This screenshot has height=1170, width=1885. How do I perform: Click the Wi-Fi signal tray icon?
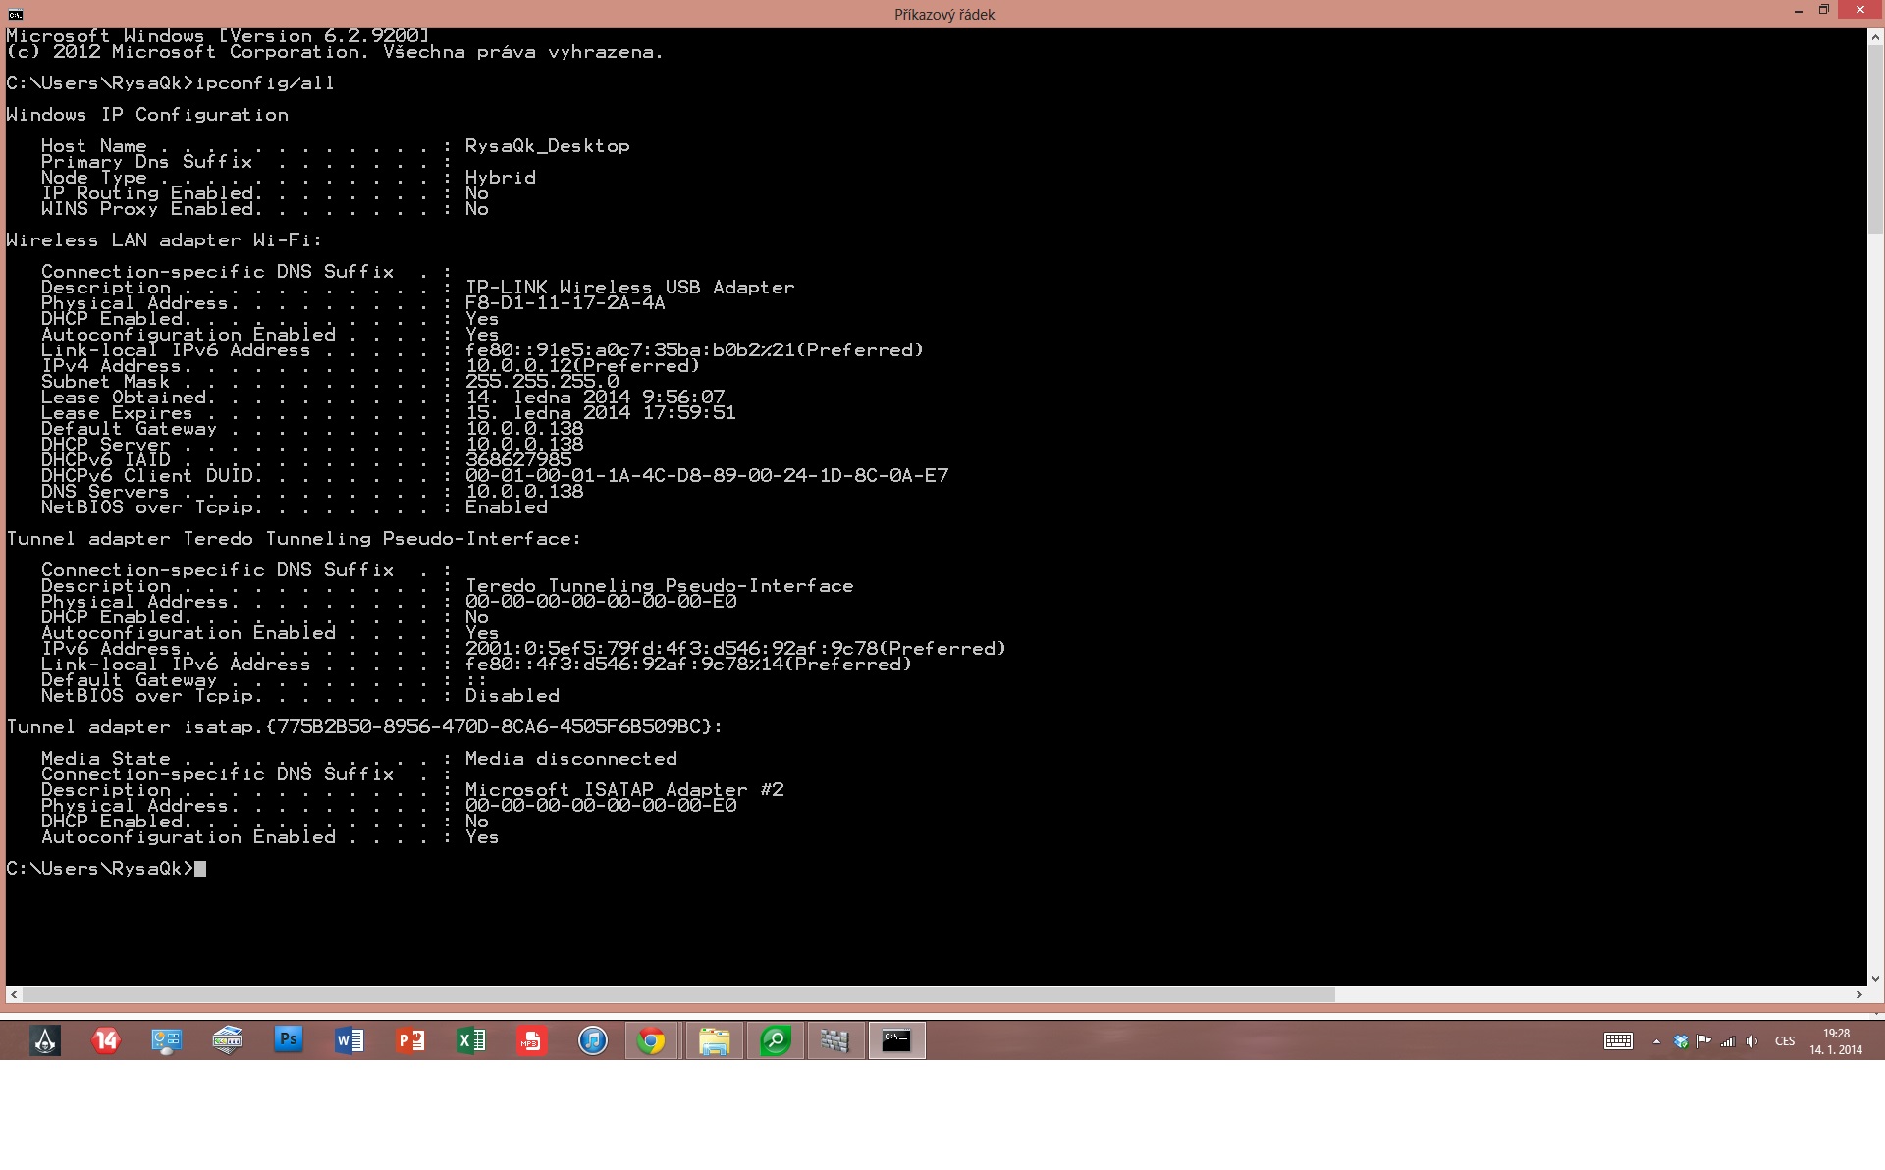point(1728,1041)
